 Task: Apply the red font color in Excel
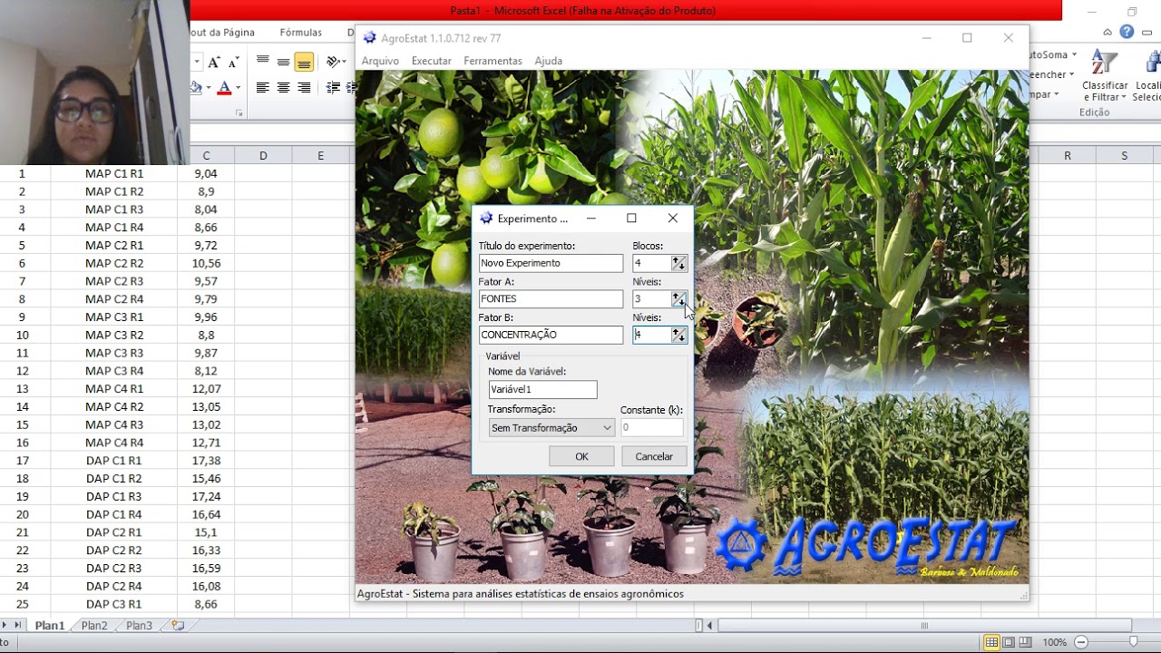[x=224, y=88]
